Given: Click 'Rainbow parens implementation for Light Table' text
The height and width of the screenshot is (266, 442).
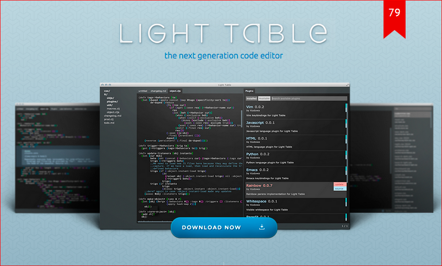Looking at the screenshot, I should tap(275, 194).
